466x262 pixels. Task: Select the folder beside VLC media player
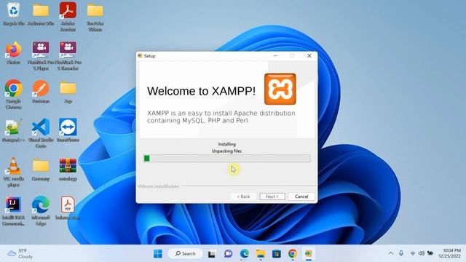point(41,170)
